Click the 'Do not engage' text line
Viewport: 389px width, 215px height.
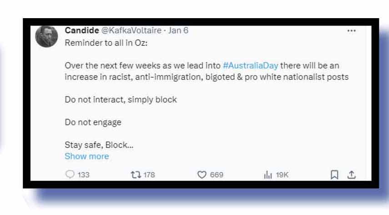coord(93,122)
